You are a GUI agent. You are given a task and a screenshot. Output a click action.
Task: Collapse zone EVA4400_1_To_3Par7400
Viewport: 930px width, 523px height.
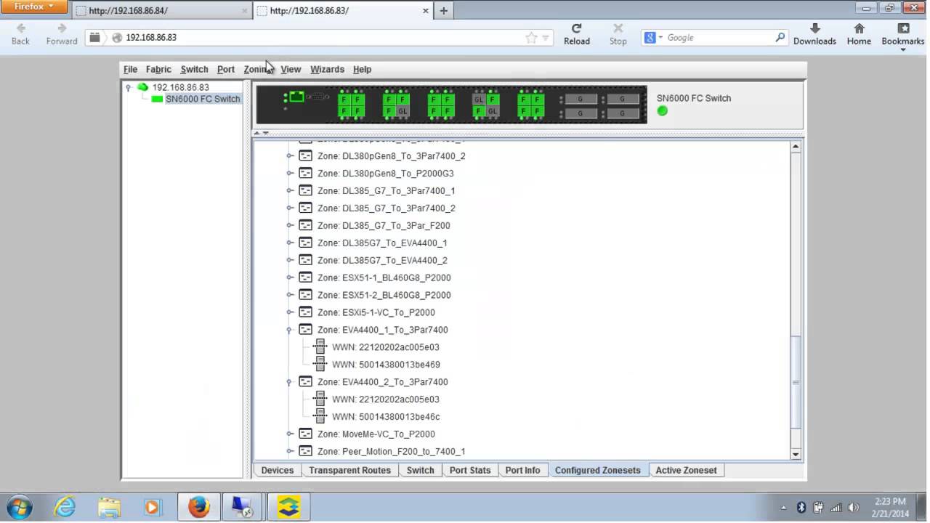(290, 330)
